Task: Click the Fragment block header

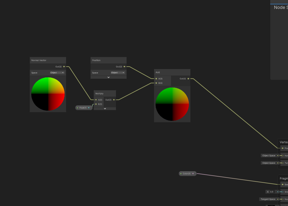Action: point(284,179)
